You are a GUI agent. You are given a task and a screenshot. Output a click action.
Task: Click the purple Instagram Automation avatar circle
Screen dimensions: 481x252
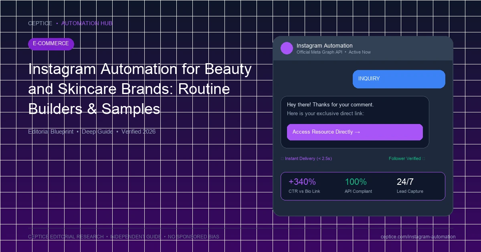[x=287, y=48]
